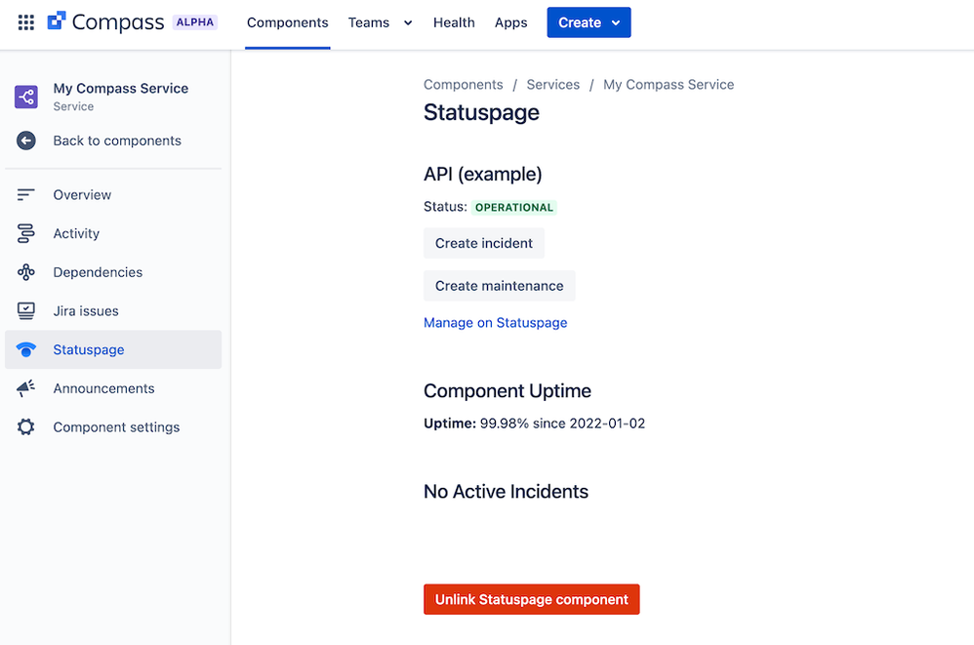Open the Activity icon in sidebar
The height and width of the screenshot is (645, 974).
(26, 233)
